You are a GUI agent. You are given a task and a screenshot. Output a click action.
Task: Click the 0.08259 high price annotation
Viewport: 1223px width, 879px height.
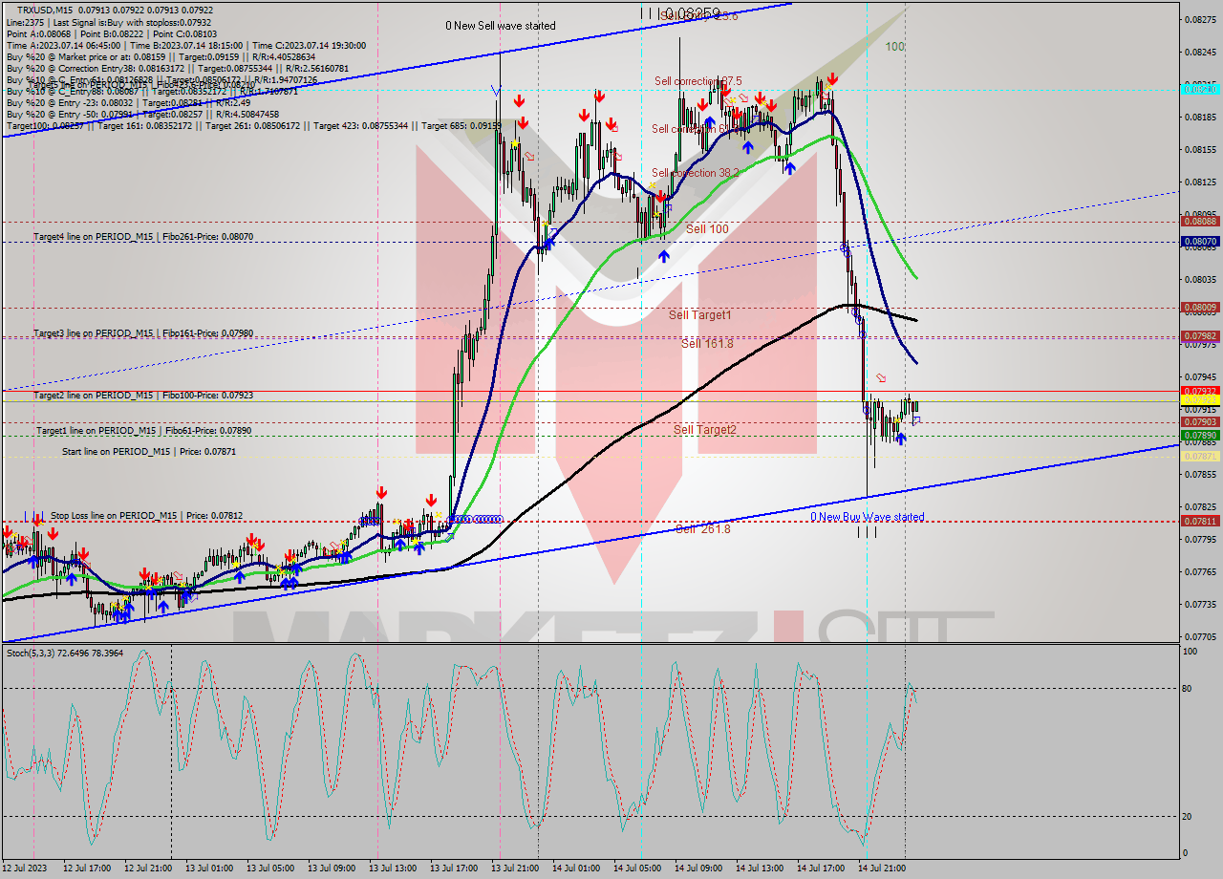[692, 13]
